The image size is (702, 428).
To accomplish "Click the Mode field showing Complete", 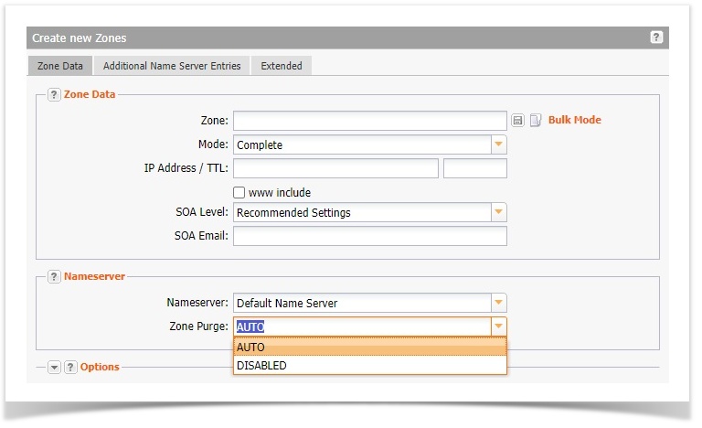I will [x=362, y=144].
